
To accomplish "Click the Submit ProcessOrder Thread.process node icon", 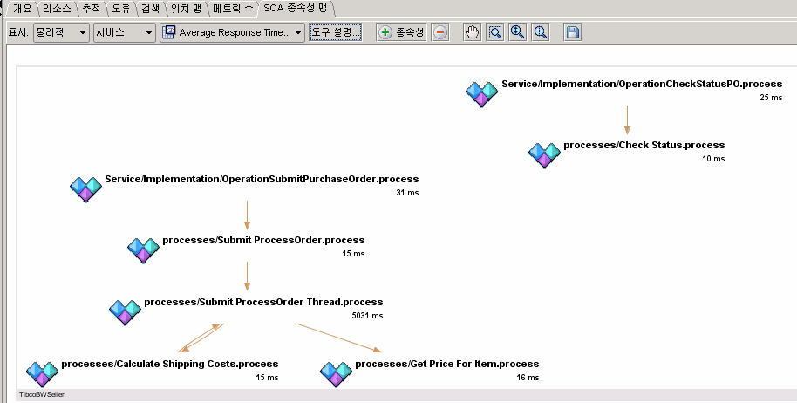I will tap(125, 312).
